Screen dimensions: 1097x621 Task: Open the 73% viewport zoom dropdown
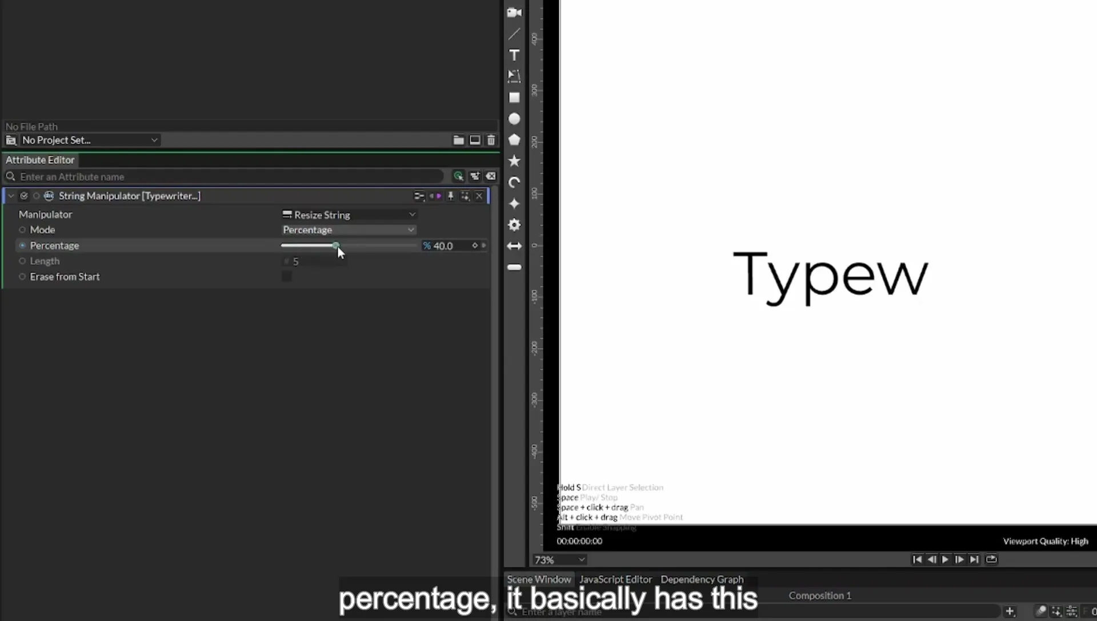(x=560, y=560)
